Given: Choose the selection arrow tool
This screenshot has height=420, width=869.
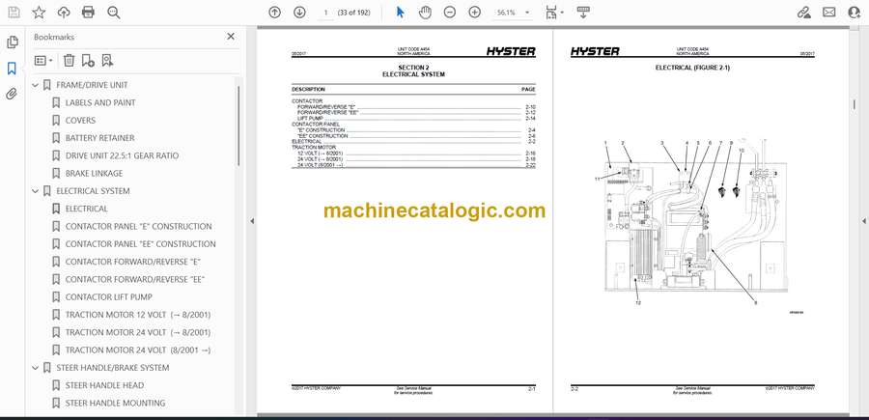Looking at the screenshot, I should (x=400, y=13).
